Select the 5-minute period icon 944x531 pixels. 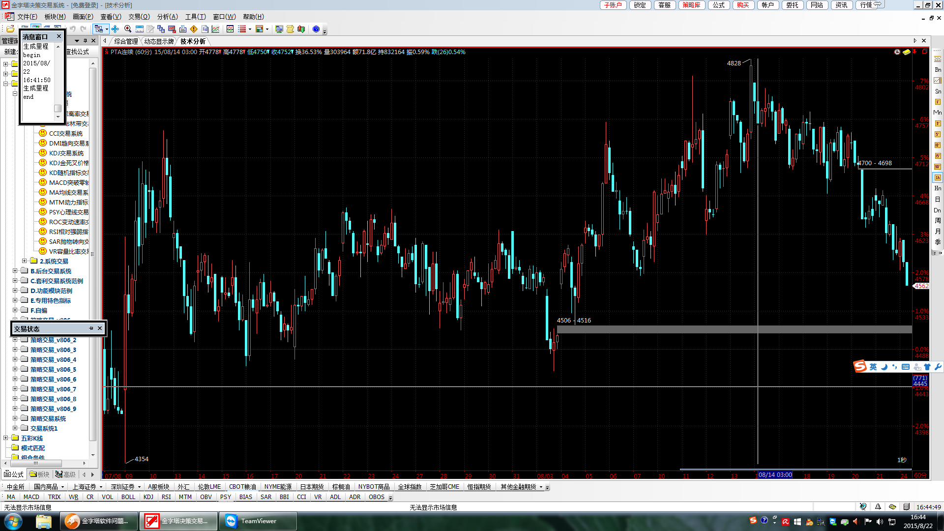[x=938, y=134]
